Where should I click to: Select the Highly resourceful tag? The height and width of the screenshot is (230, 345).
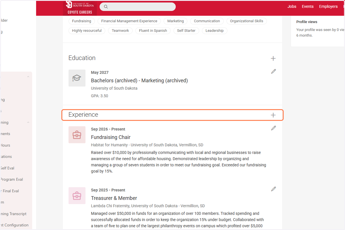[x=87, y=30]
